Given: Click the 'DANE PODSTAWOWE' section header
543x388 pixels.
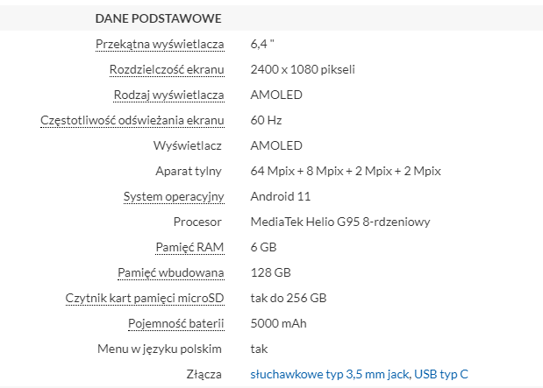Looking at the screenshot, I should pyautogui.click(x=158, y=18).
